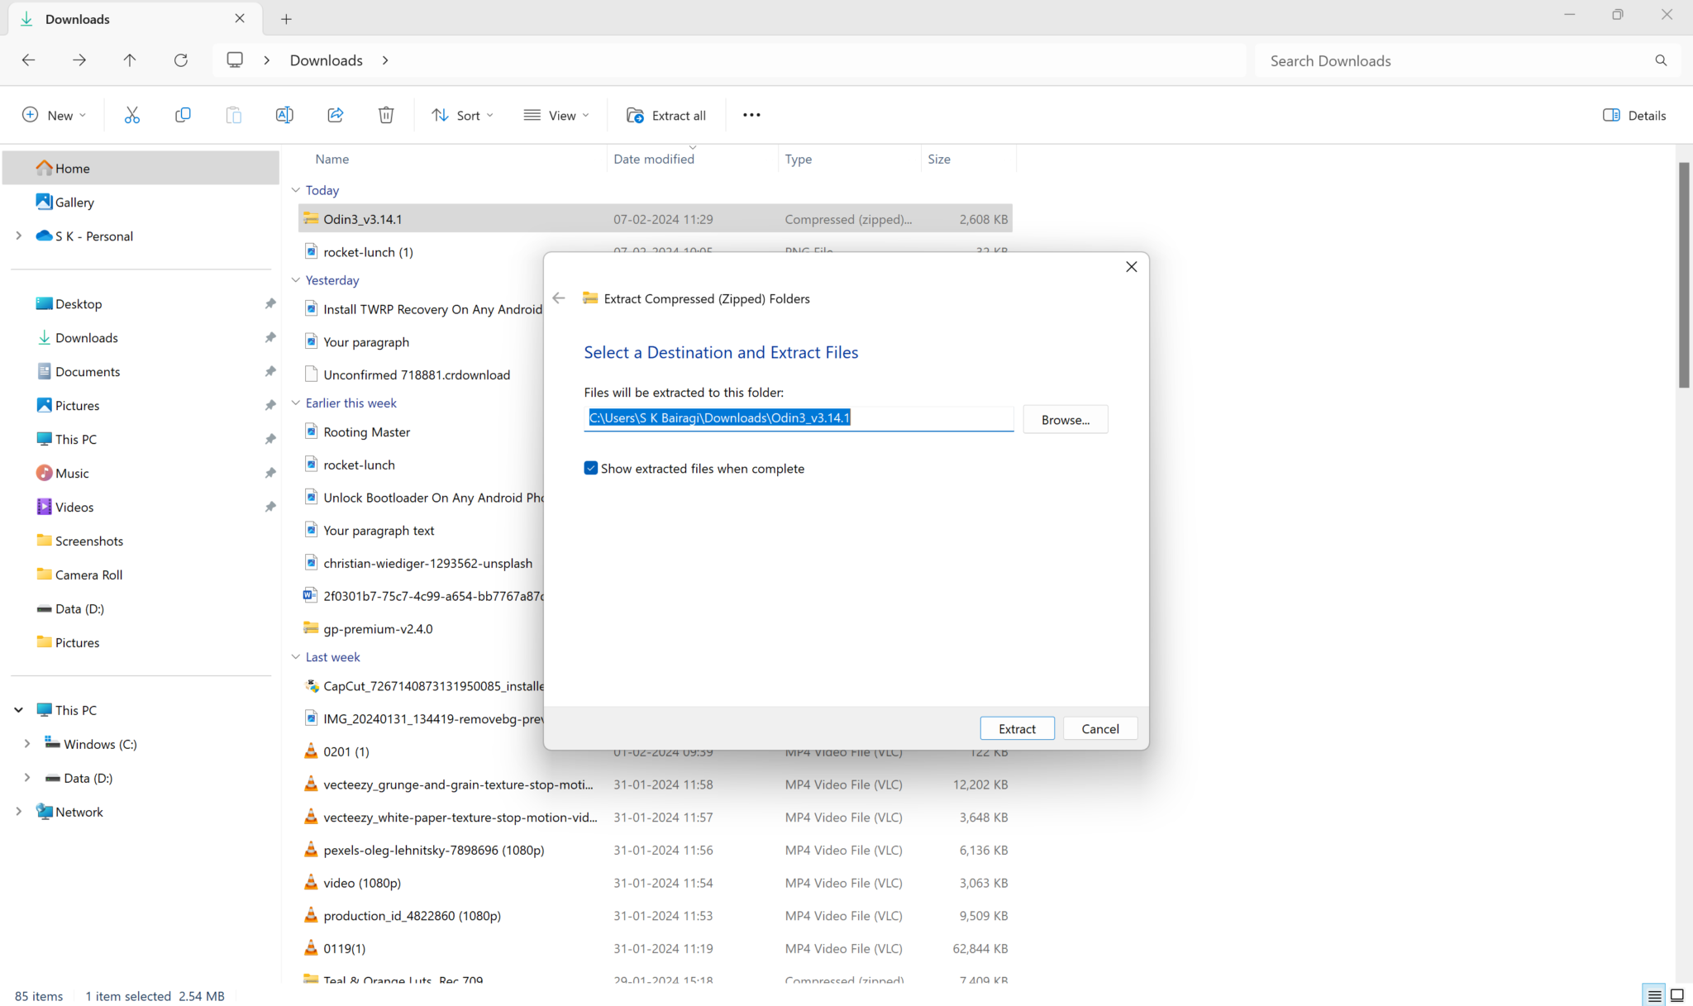Click the Cut scissors icon in toolbar
Image resolution: width=1693 pixels, height=1006 pixels.
[x=132, y=115]
